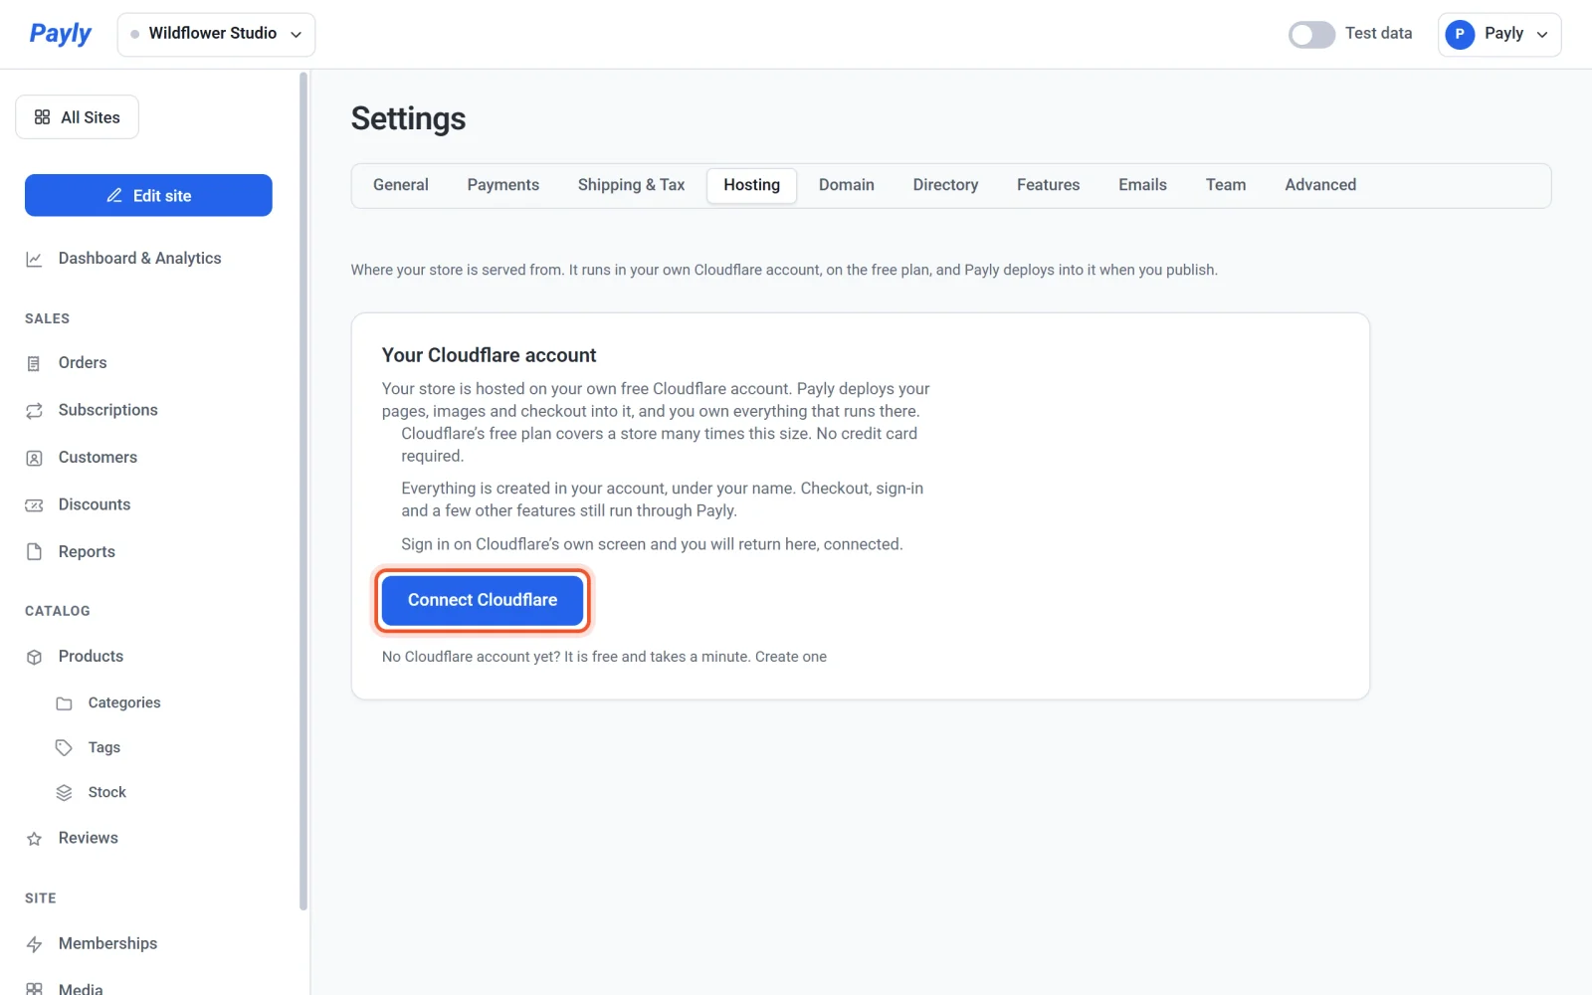Click the "SALES" sidebar section label
The height and width of the screenshot is (995, 1592).
(x=48, y=318)
